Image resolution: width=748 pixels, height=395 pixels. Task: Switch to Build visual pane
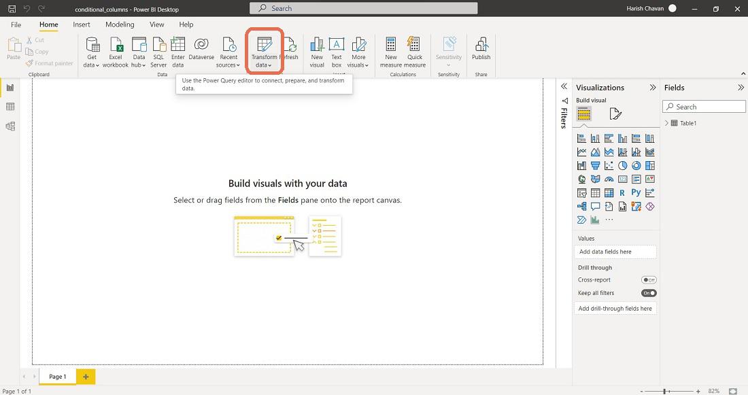click(x=584, y=114)
